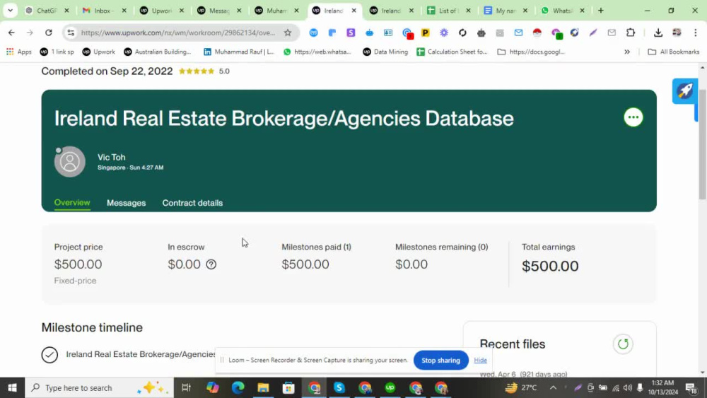Open the Apps shortcut in bookmarks bar
The image size is (707, 398).
(19, 52)
